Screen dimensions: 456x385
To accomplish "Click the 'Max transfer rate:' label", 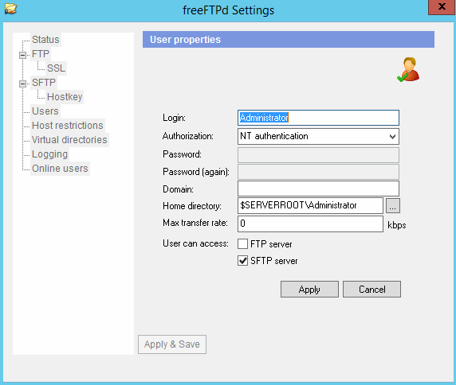I will 195,223.
